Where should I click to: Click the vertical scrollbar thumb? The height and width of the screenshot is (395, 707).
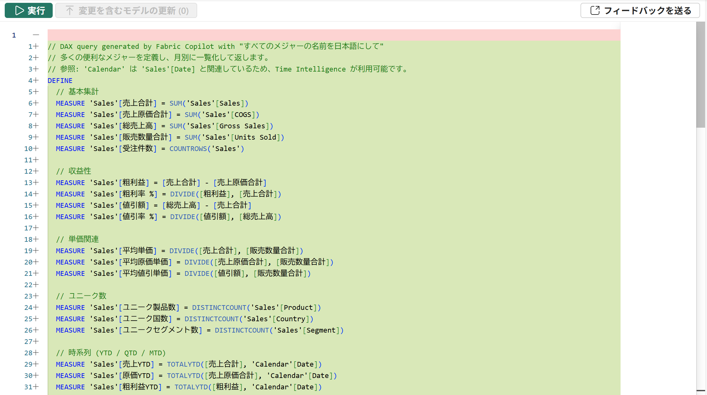pyautogui.click(x=700, y=75)
